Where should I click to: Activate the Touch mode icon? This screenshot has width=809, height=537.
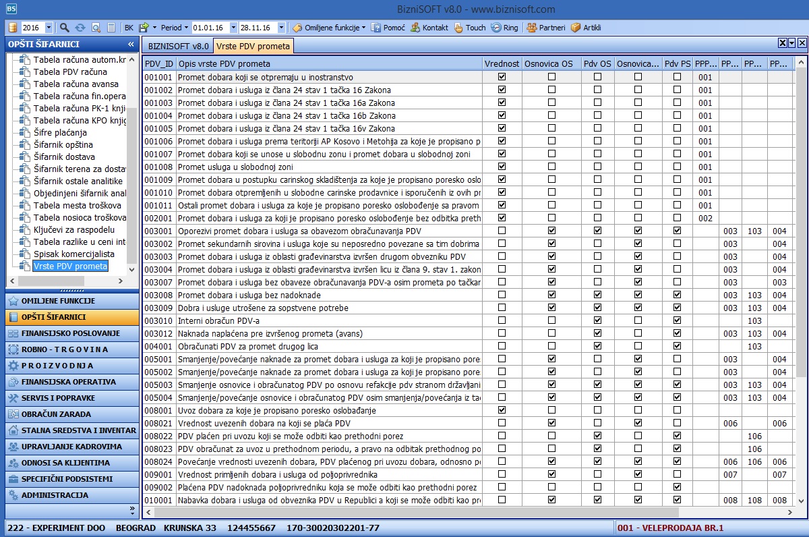tap(469, 28)
